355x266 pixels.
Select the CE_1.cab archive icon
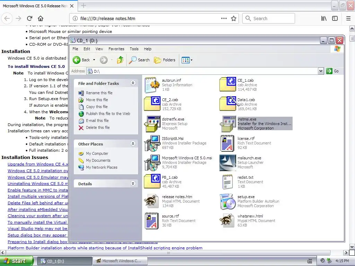click(x=227, y=85)
